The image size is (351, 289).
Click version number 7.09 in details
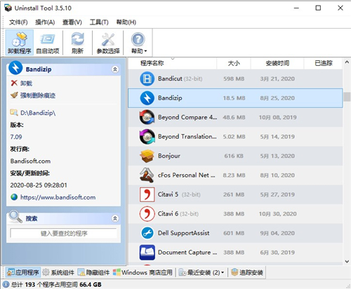(x=16, y=136)
